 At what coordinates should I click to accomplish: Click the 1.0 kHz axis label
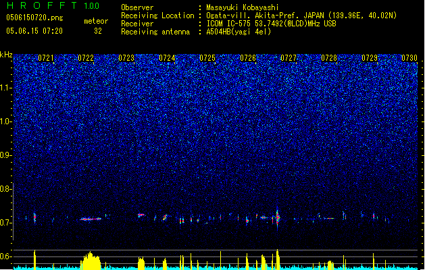coord(5,122)
